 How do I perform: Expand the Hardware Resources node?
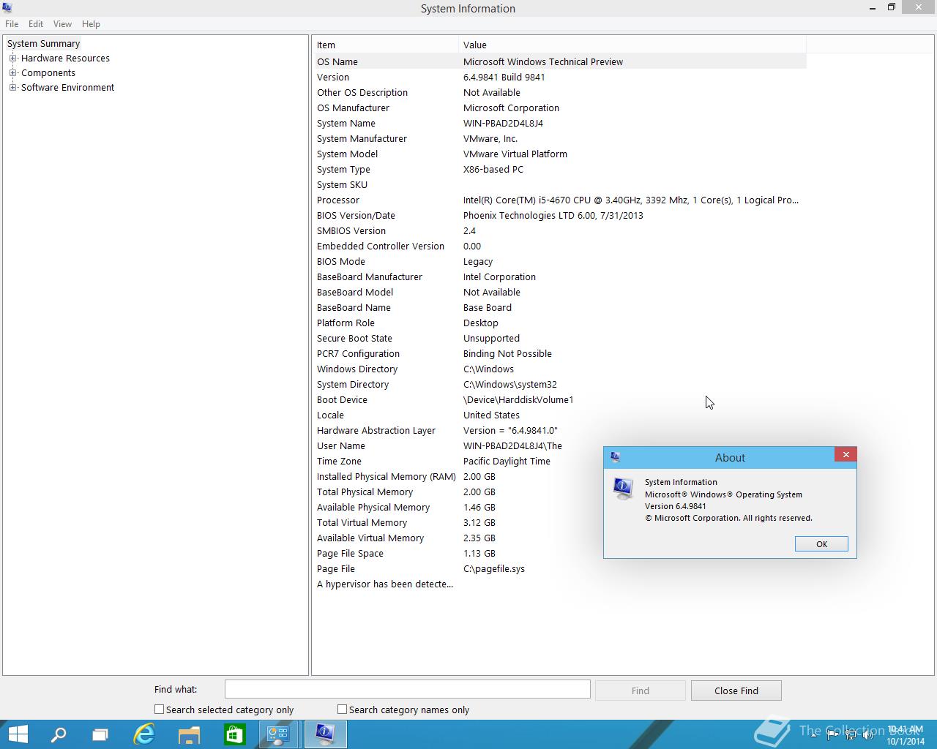12,59
